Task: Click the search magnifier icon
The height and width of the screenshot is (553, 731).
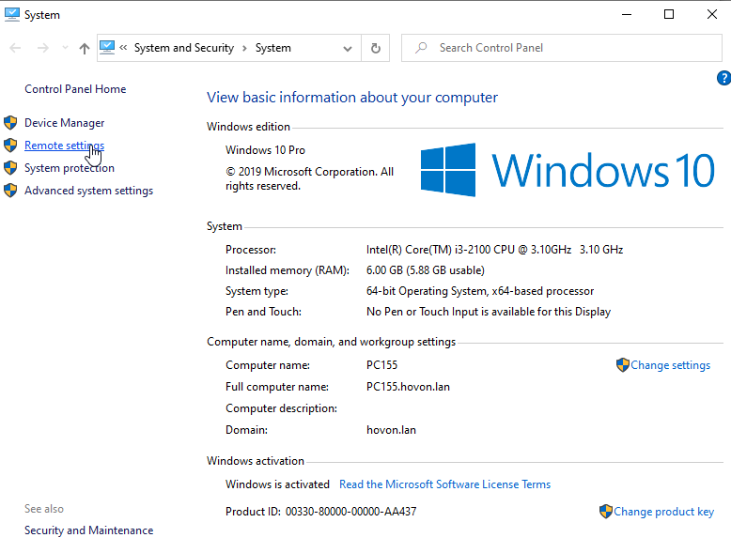Action: coord(421,48)
